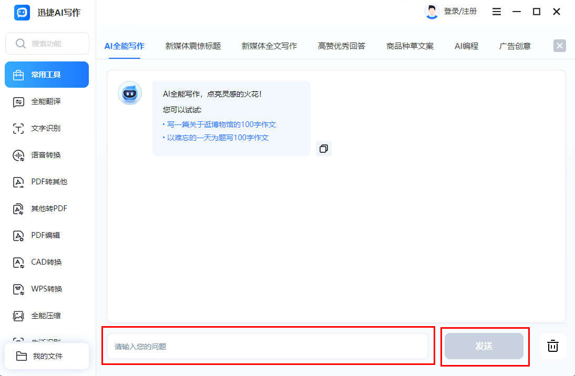Click the 常用工具 label

click(x=46, y=75)
